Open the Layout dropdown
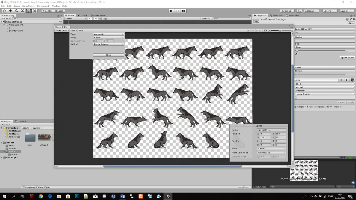The image size is (356, 200). pos(346,11)
